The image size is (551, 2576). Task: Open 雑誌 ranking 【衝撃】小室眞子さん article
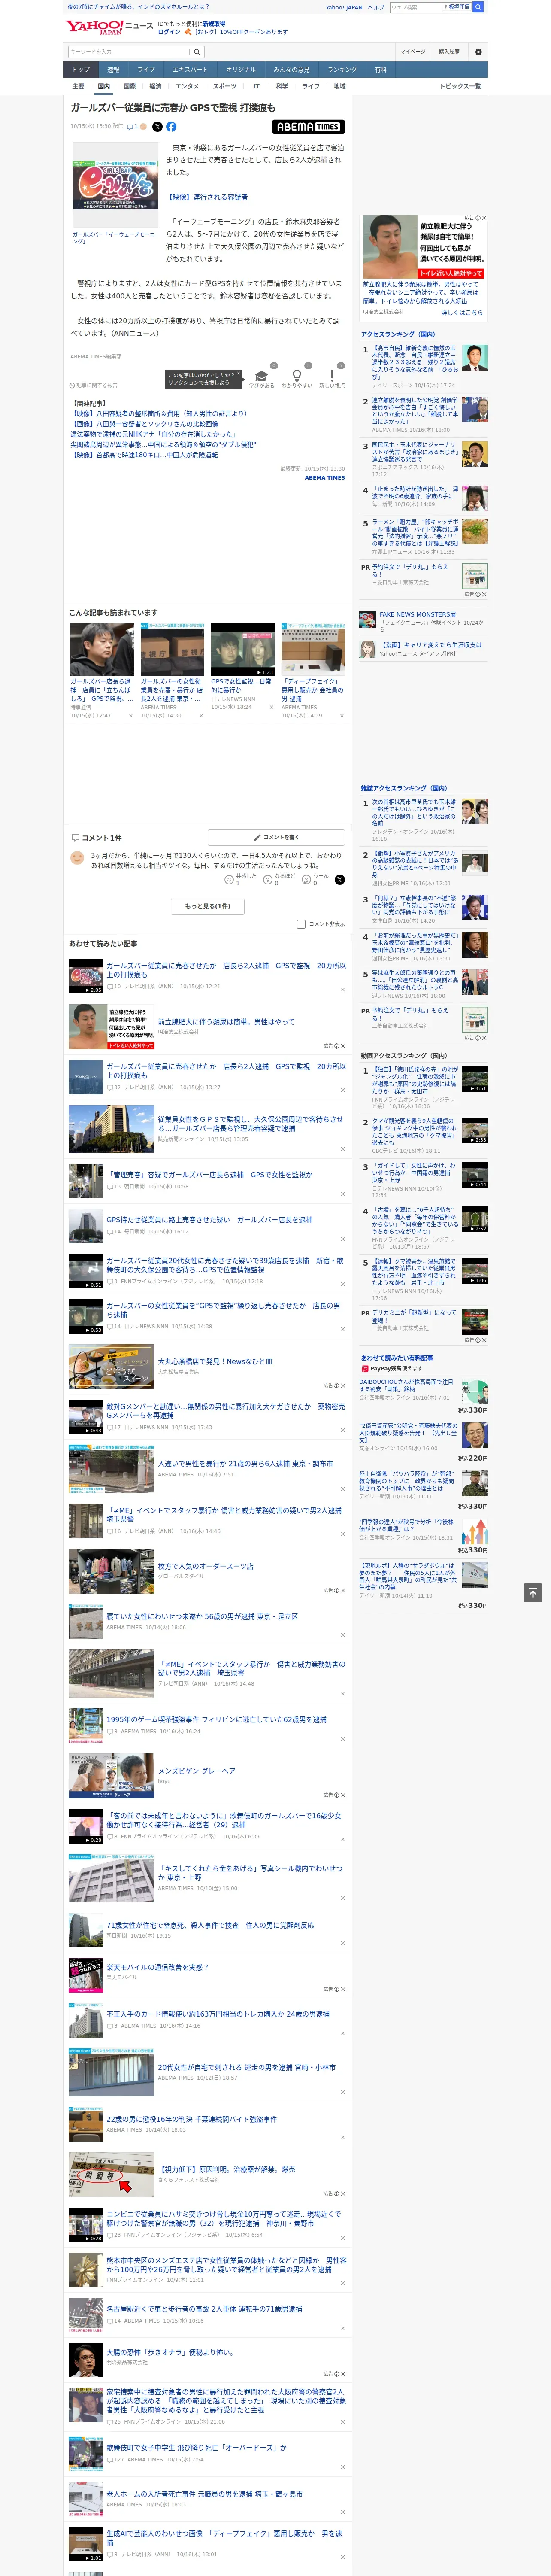415,865
